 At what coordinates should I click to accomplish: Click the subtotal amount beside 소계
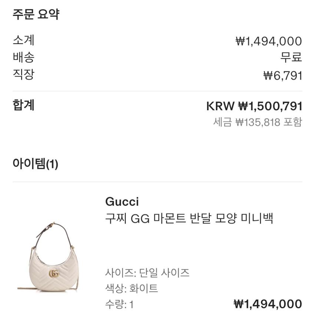269,41
